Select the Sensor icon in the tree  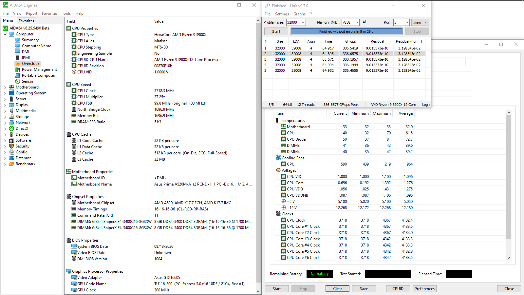[18, 81]
